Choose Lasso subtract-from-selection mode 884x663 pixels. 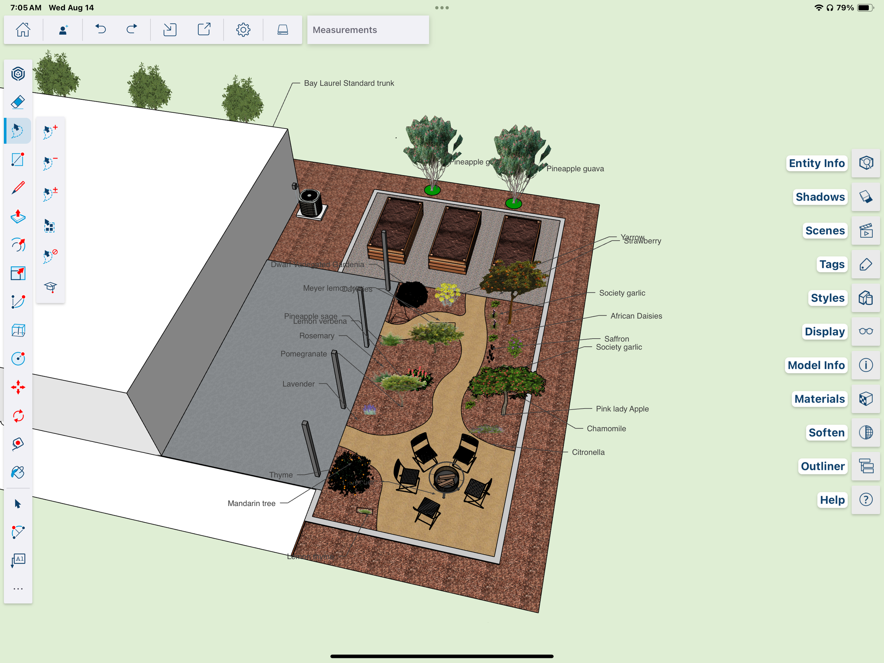(50, 163)
